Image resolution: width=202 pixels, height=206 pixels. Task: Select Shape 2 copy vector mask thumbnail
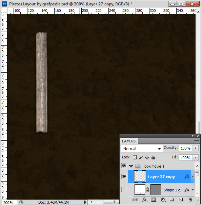(x=156, y=190)
